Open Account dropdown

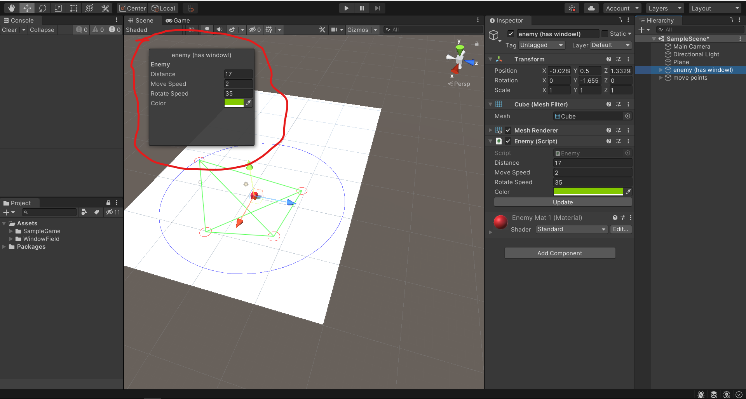[x=622, y=8]
